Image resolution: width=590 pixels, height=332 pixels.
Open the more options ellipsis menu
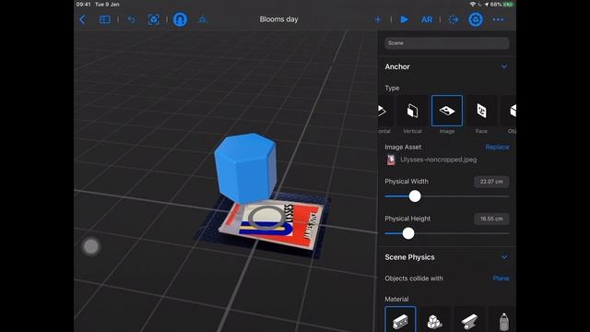(x=498, y=19)
